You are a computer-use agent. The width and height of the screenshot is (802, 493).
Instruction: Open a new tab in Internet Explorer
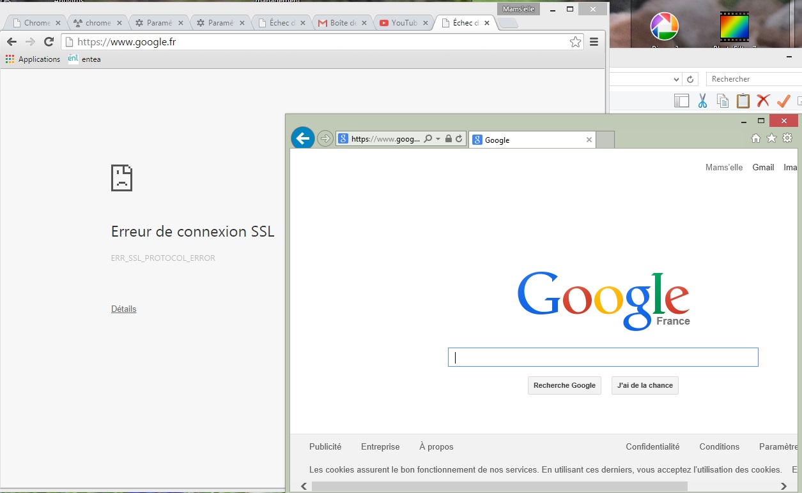[605, 140]
